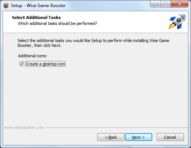Viewport: 191px width, 148px height.
Task: Go to the previous step with Back
Action: click(111, 137)
